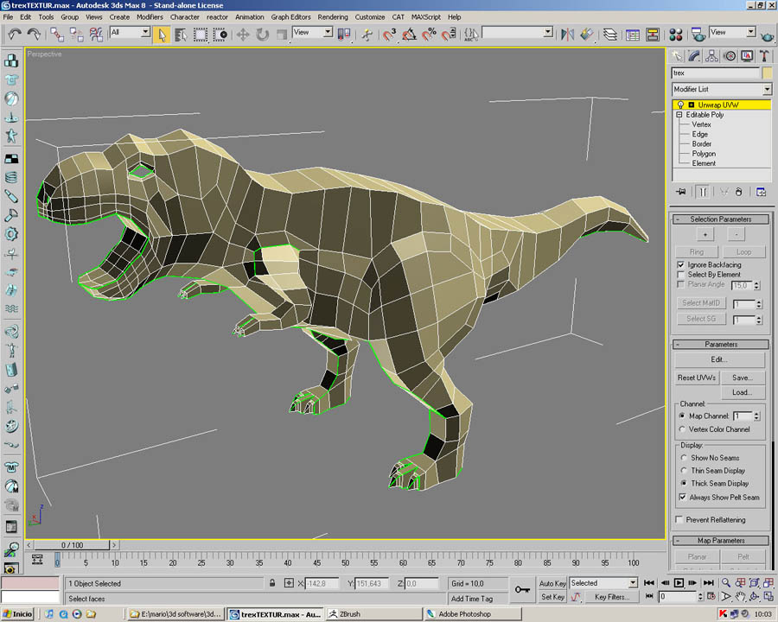Enable Prevent Reflattening checkbox
Screen dimensions: 778x622
pyautogui.click(x=679, y=519)
